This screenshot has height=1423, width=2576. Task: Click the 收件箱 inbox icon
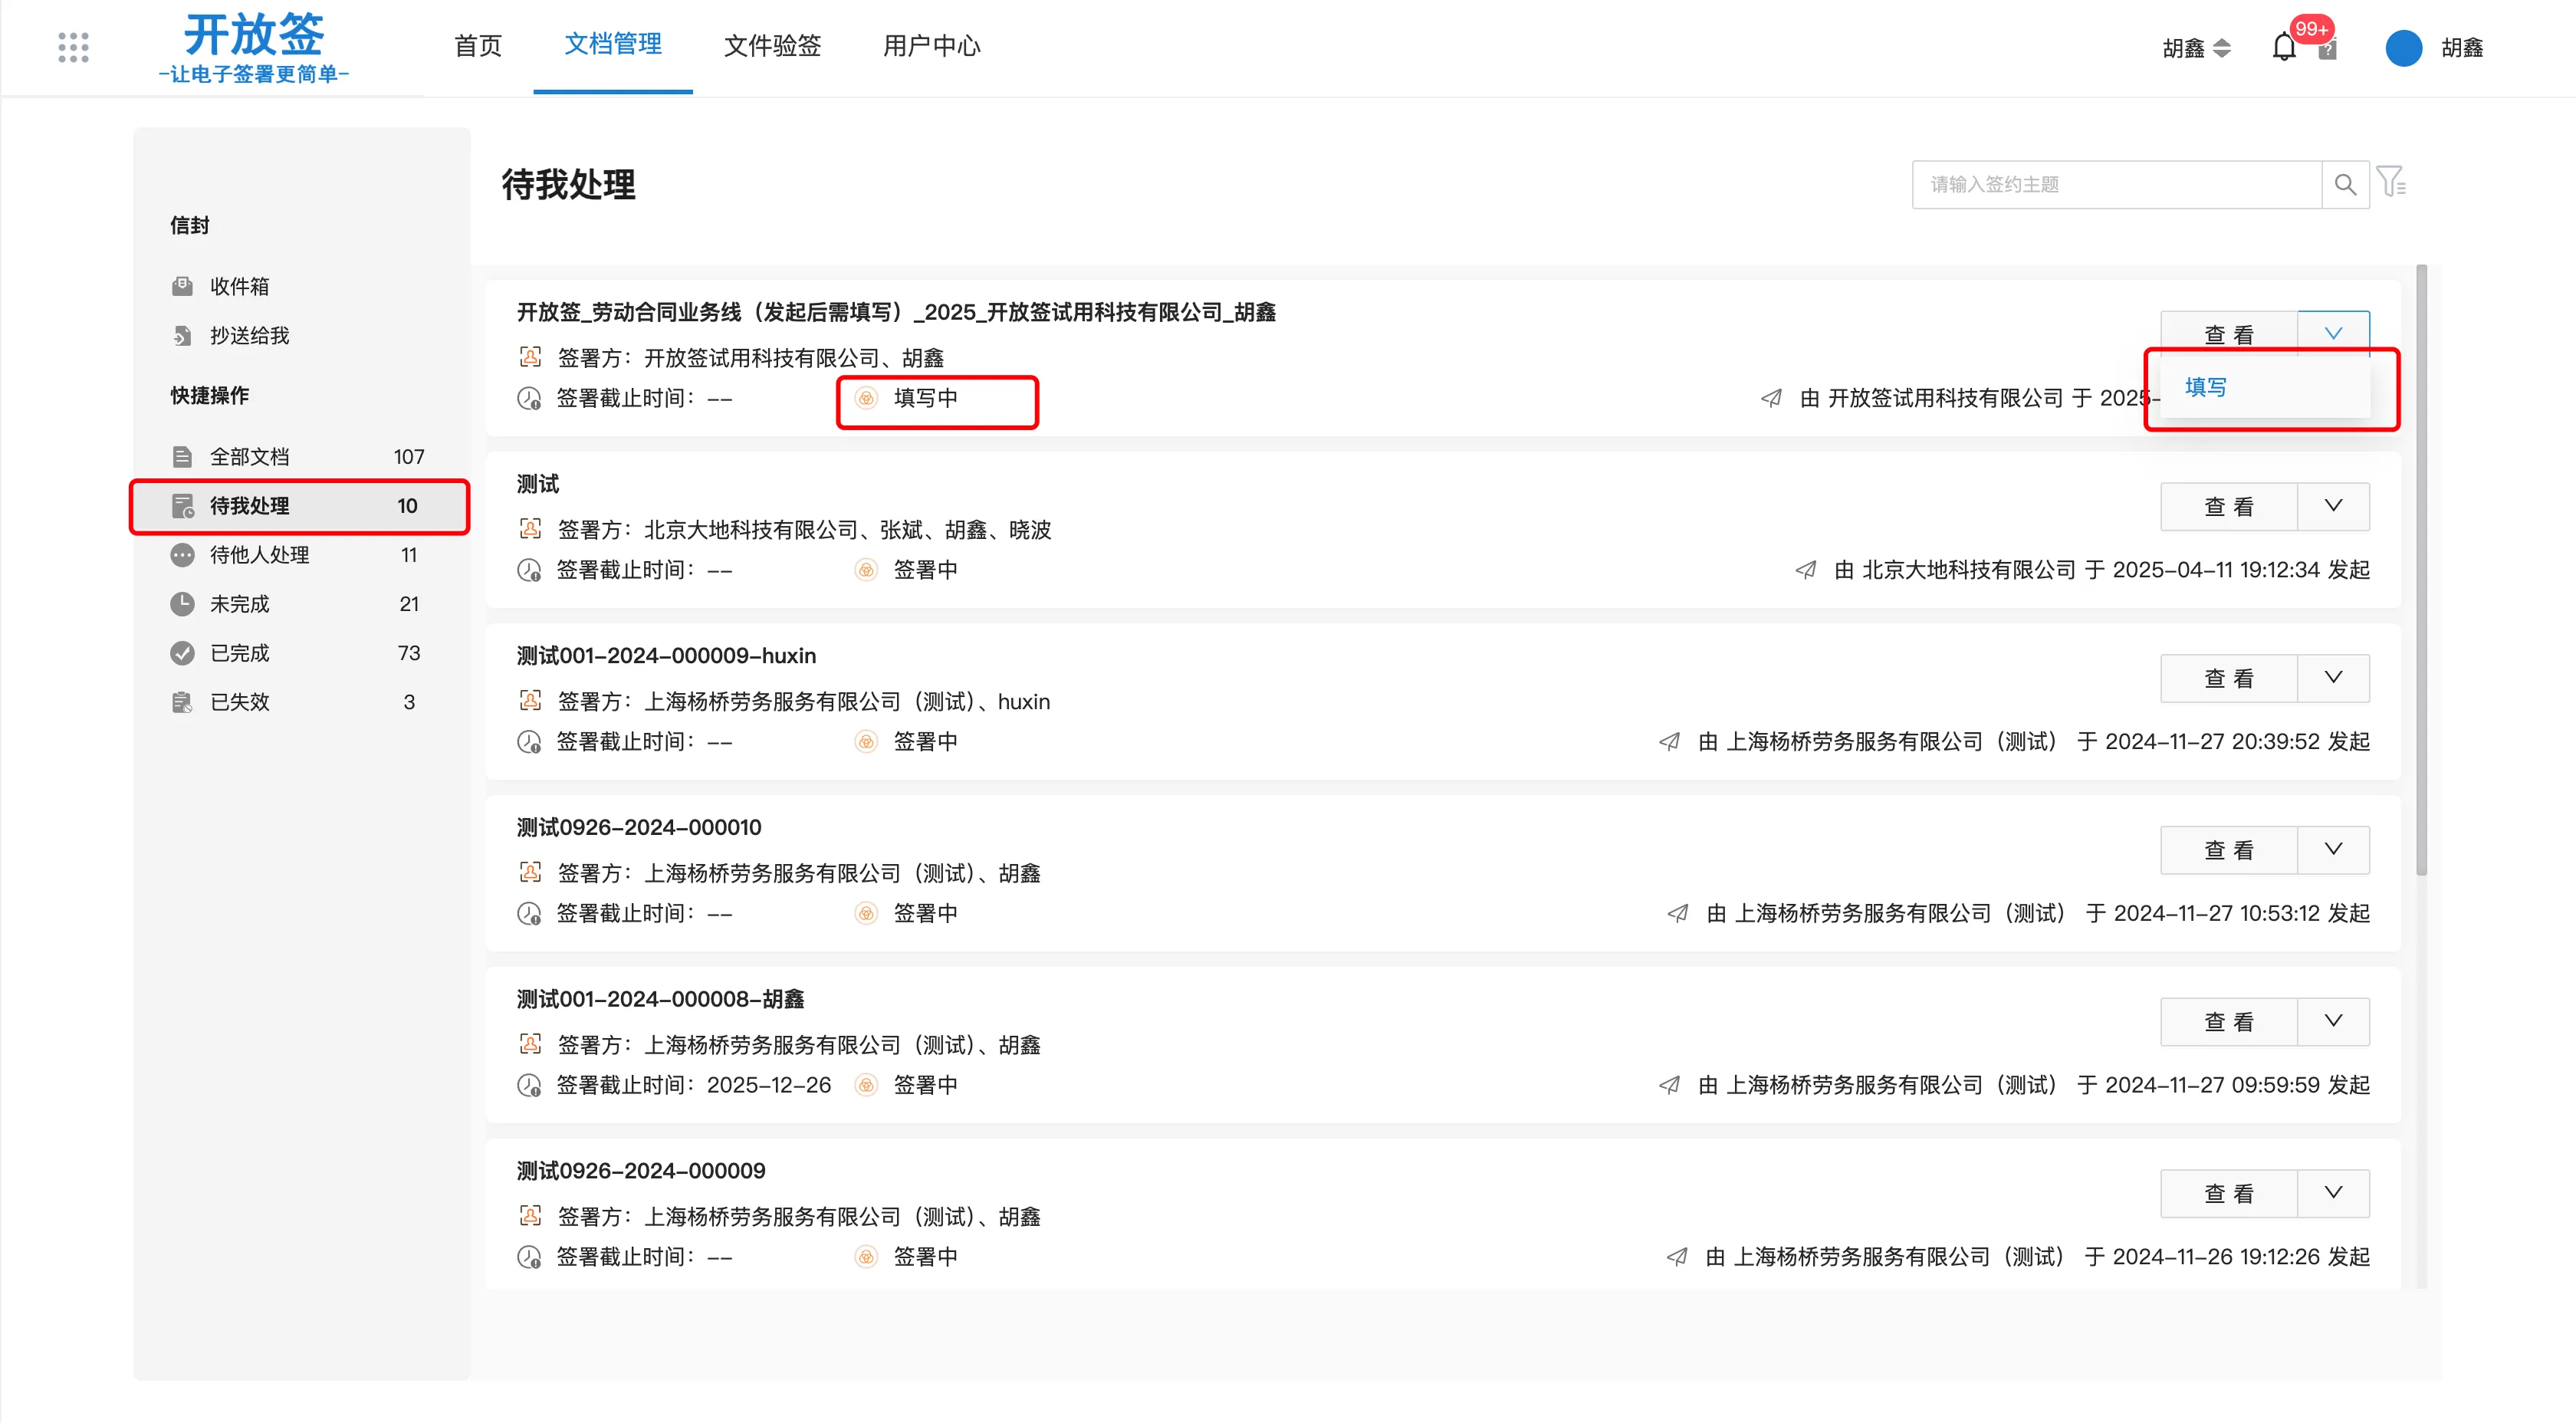(182, 286)
